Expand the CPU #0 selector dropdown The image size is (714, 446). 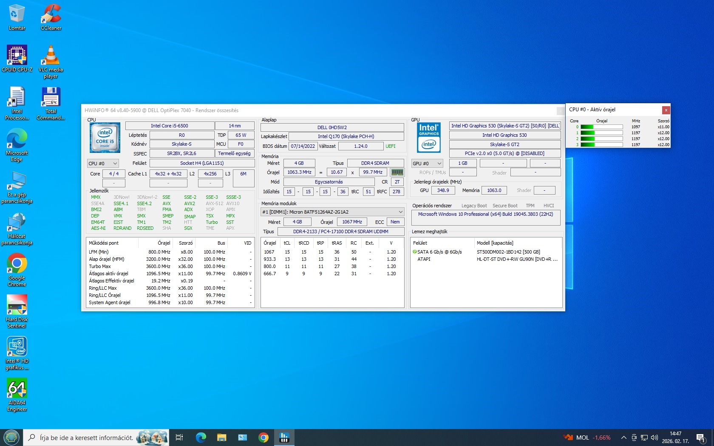[102, 164]
